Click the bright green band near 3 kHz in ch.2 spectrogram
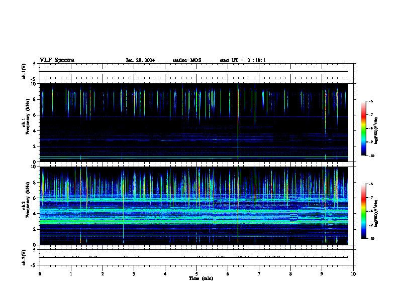The width and height of the screenshot is (398, 307). tap(194, 222)
